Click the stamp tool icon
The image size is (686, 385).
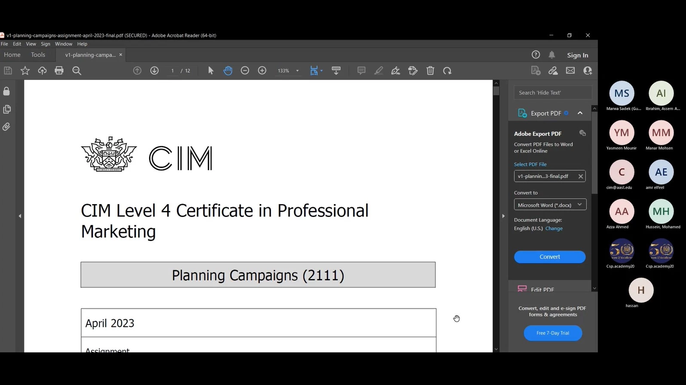click(413, 70)
